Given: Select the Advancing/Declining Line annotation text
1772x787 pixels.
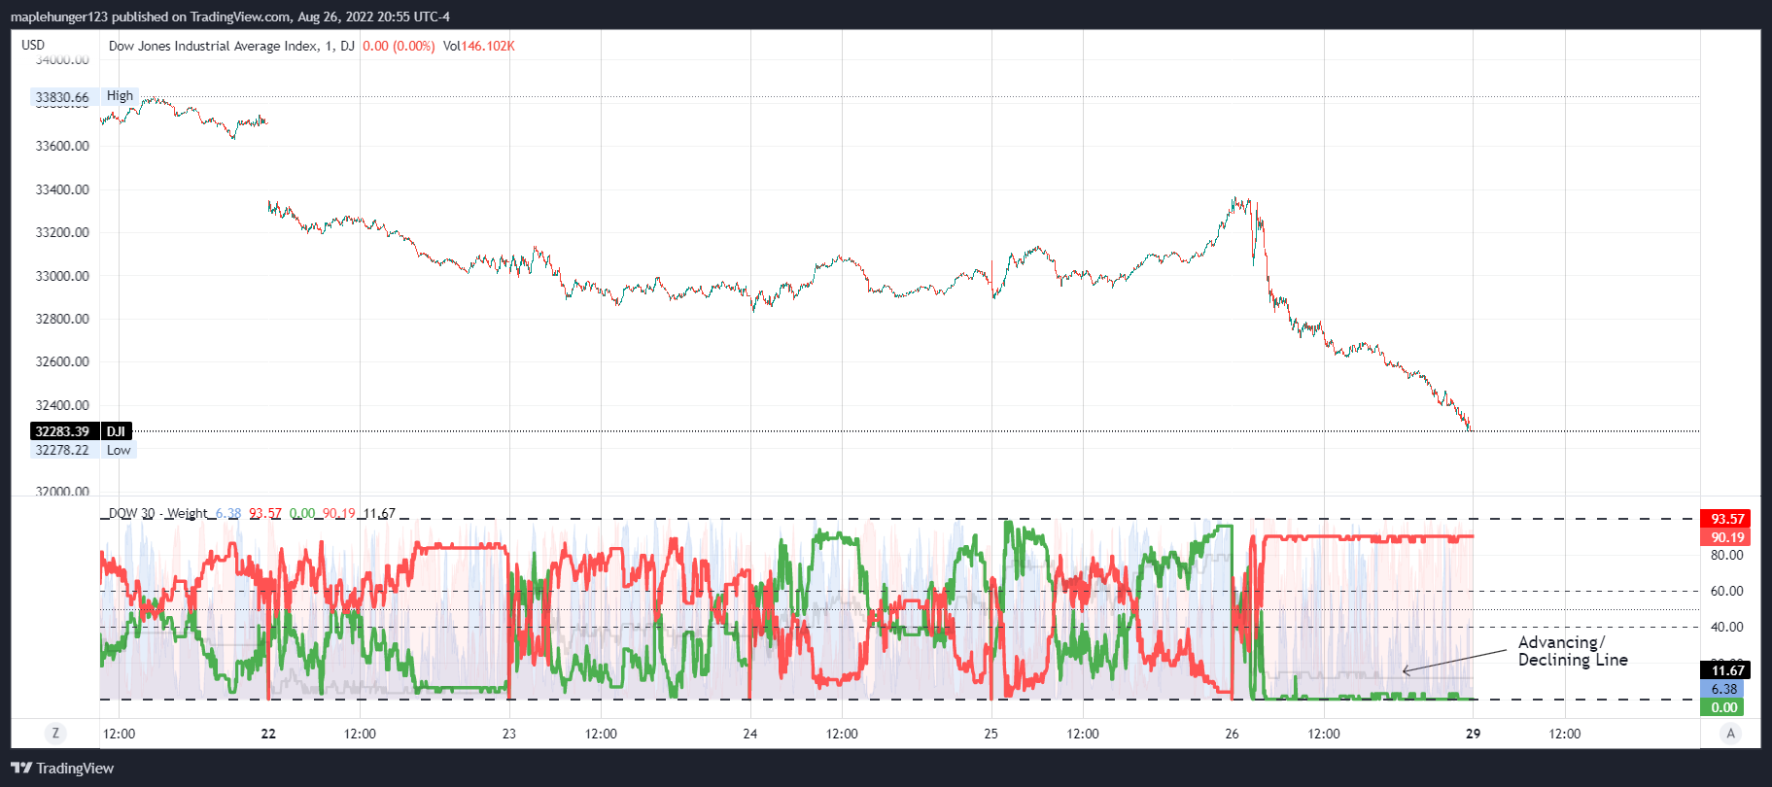Looking at the screenshot, I should point(1573,651).
